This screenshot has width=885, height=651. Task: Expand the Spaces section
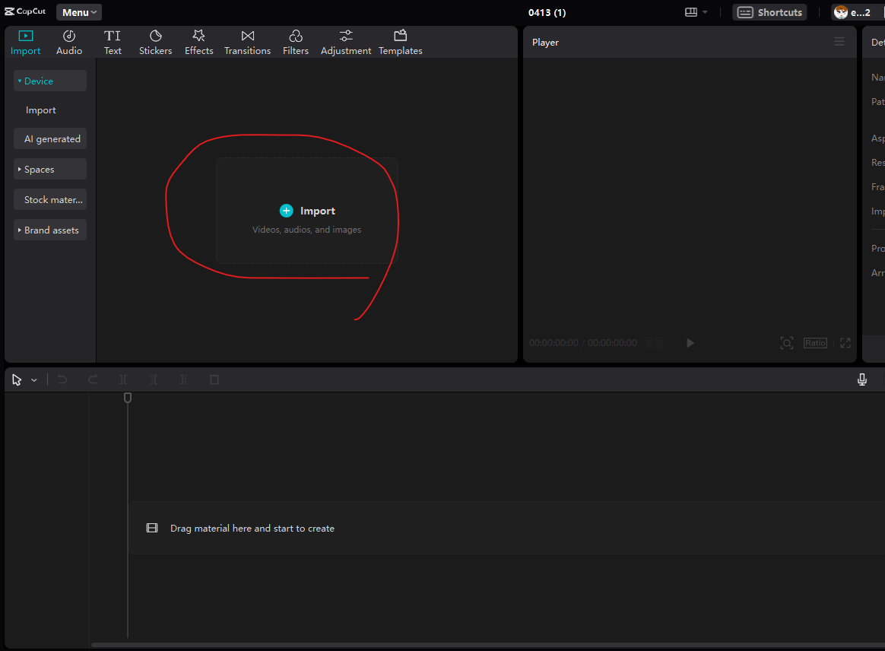coord(50,170)
